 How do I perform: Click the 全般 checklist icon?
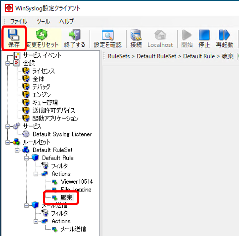pos(16,63)
